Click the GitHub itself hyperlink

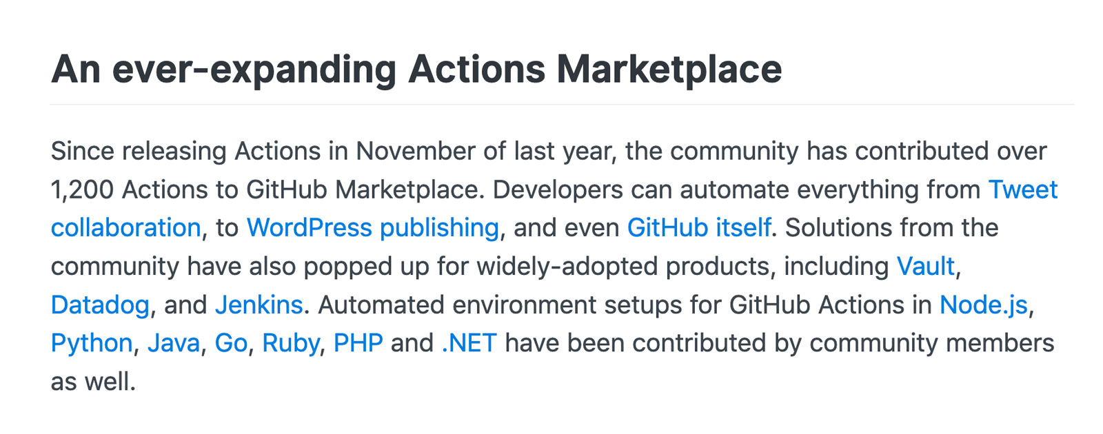pos(698,228)
